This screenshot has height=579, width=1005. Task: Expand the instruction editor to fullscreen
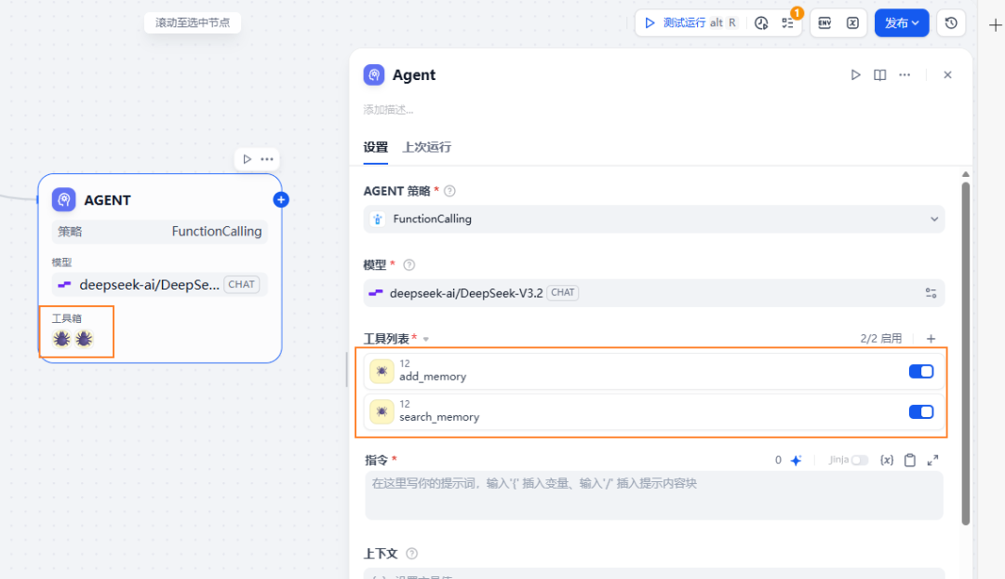933,460
